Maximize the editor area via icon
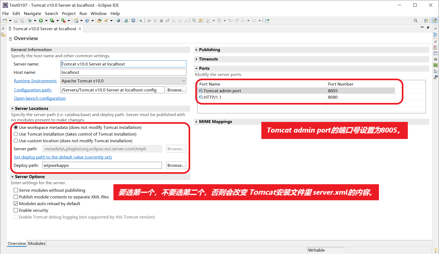The height and width of the screenshot is (254, 439). (x=428, y=27)
